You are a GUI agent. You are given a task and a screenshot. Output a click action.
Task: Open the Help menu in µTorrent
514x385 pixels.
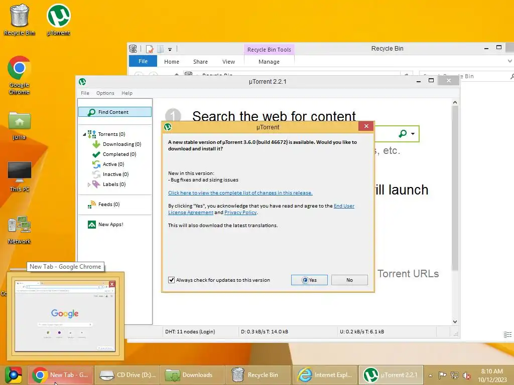(127, 93)
